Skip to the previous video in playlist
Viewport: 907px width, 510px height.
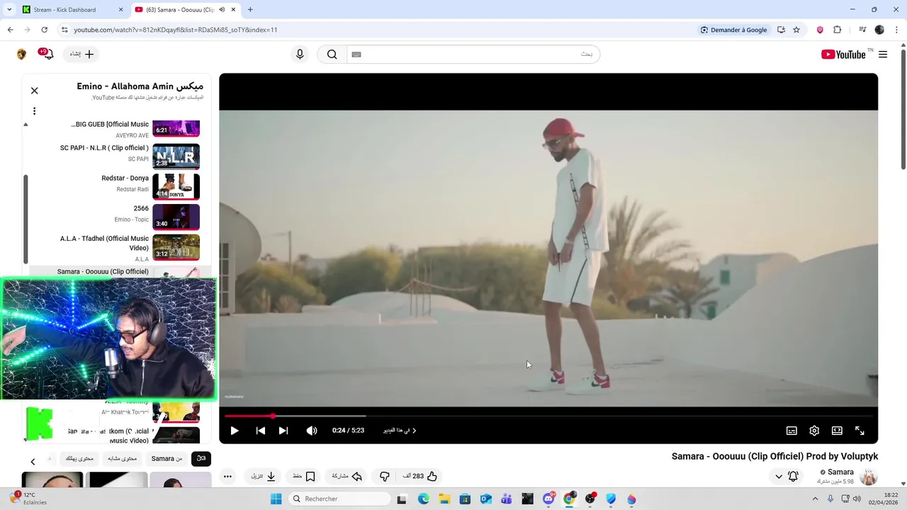click(x=261, y=431)
